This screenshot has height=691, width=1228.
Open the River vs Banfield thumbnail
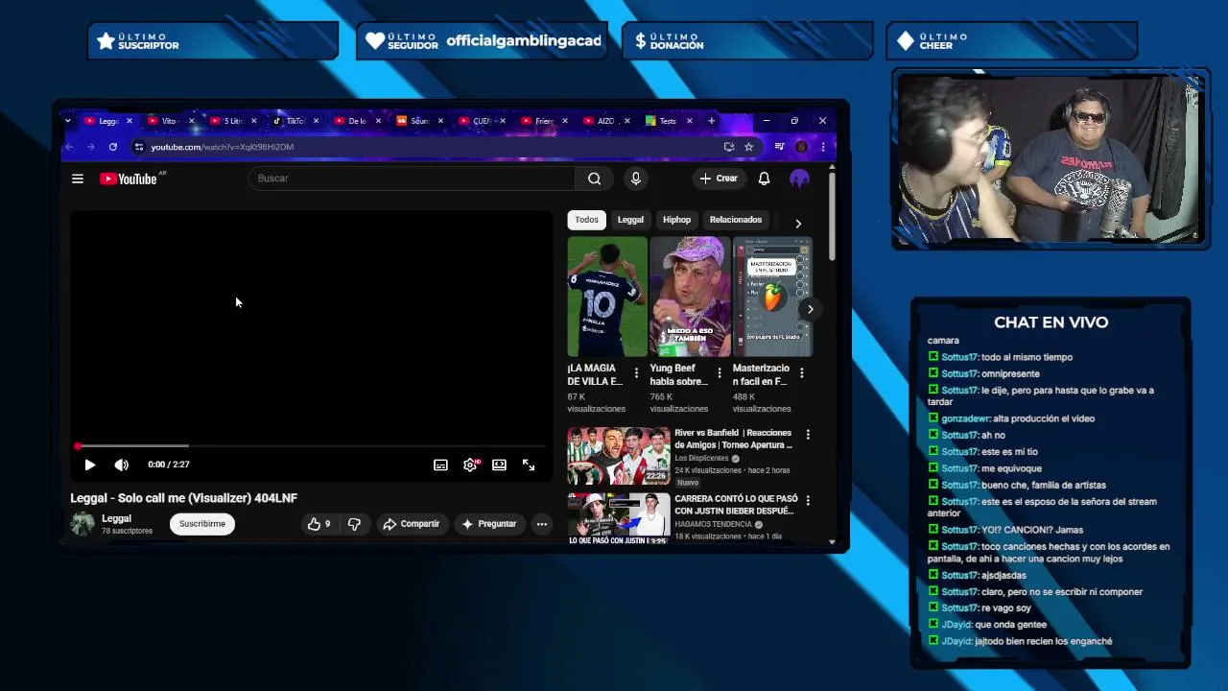click(619, 457)
